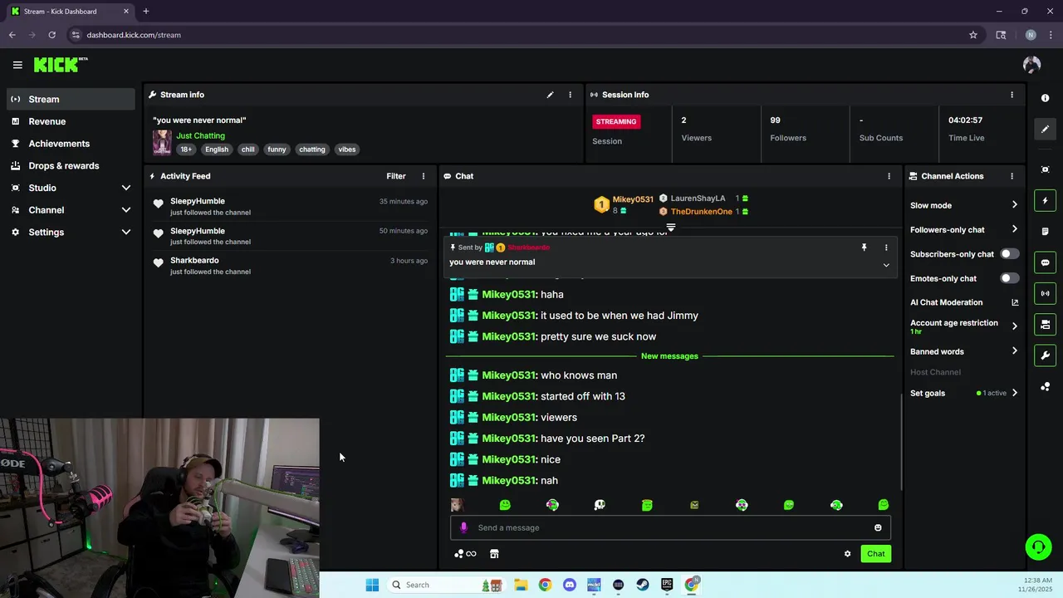Click the infinity points icon below the chat

pyautogui.click(x=466, y=554)
